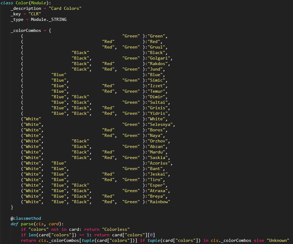Click the "Green" key in the Selesnya row
The width and height of the screenshot is (293, 244).
tap(131, 125)
